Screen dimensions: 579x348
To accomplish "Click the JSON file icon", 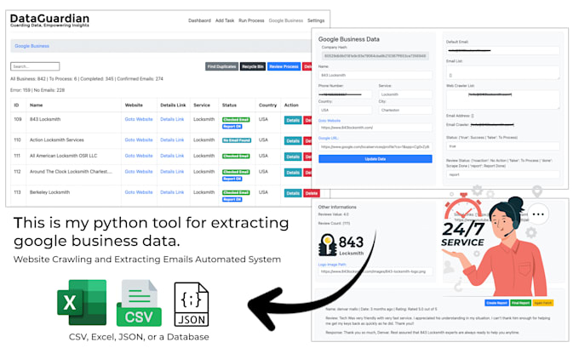I will 192,304.
